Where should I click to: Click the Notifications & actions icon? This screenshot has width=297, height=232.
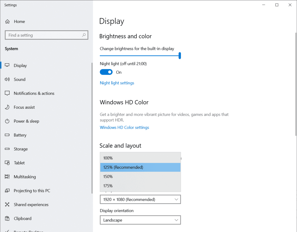pos(7,93)
